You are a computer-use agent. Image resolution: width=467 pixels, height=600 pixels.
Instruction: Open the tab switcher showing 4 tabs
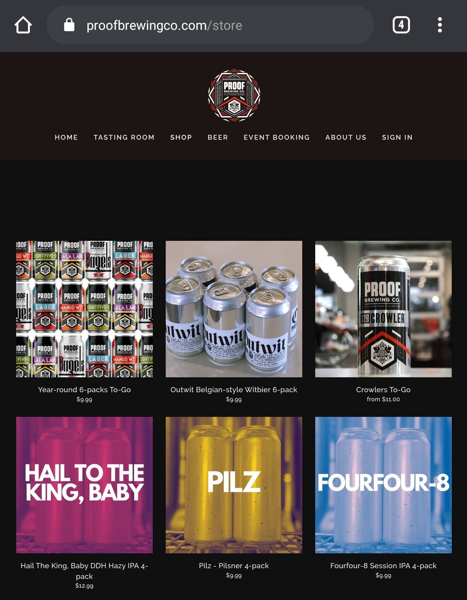click(x=401, y=25)
